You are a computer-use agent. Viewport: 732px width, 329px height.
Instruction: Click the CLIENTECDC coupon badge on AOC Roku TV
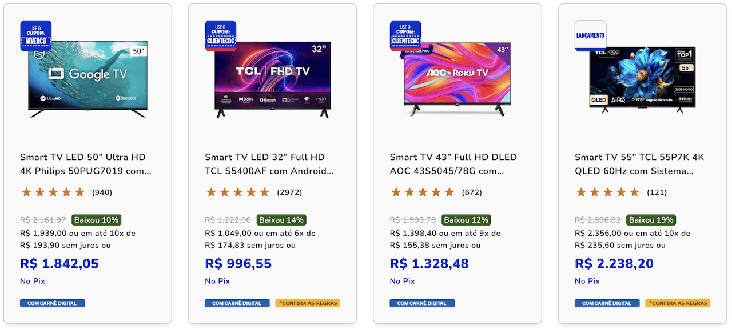click(405, 36)
